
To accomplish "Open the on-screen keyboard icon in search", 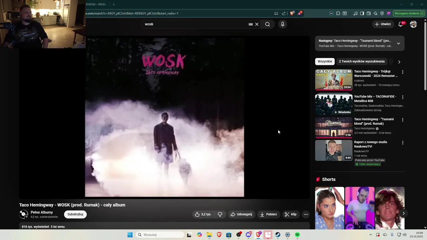I will click(251, 24).
